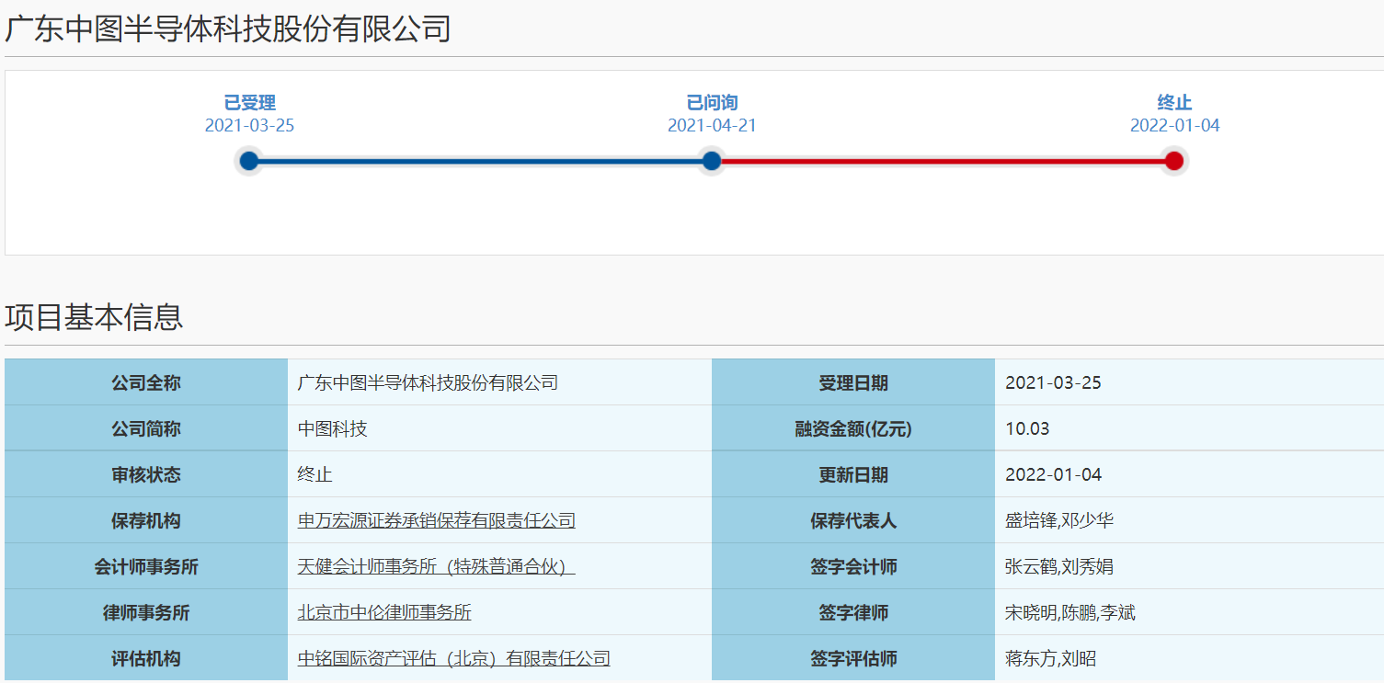Click the 保荐机构 header cell
1384x683 pixels.
[146, 520]
